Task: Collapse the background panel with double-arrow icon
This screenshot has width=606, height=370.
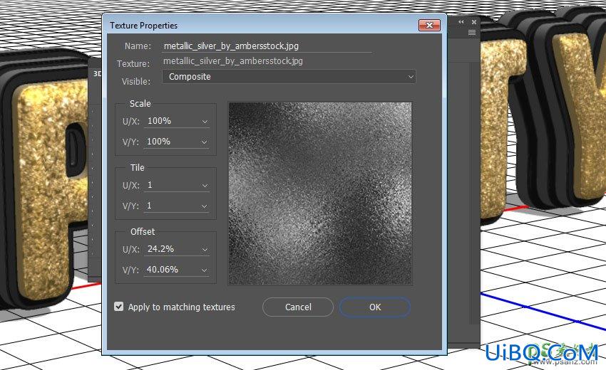Action: (x=461, y=22)
